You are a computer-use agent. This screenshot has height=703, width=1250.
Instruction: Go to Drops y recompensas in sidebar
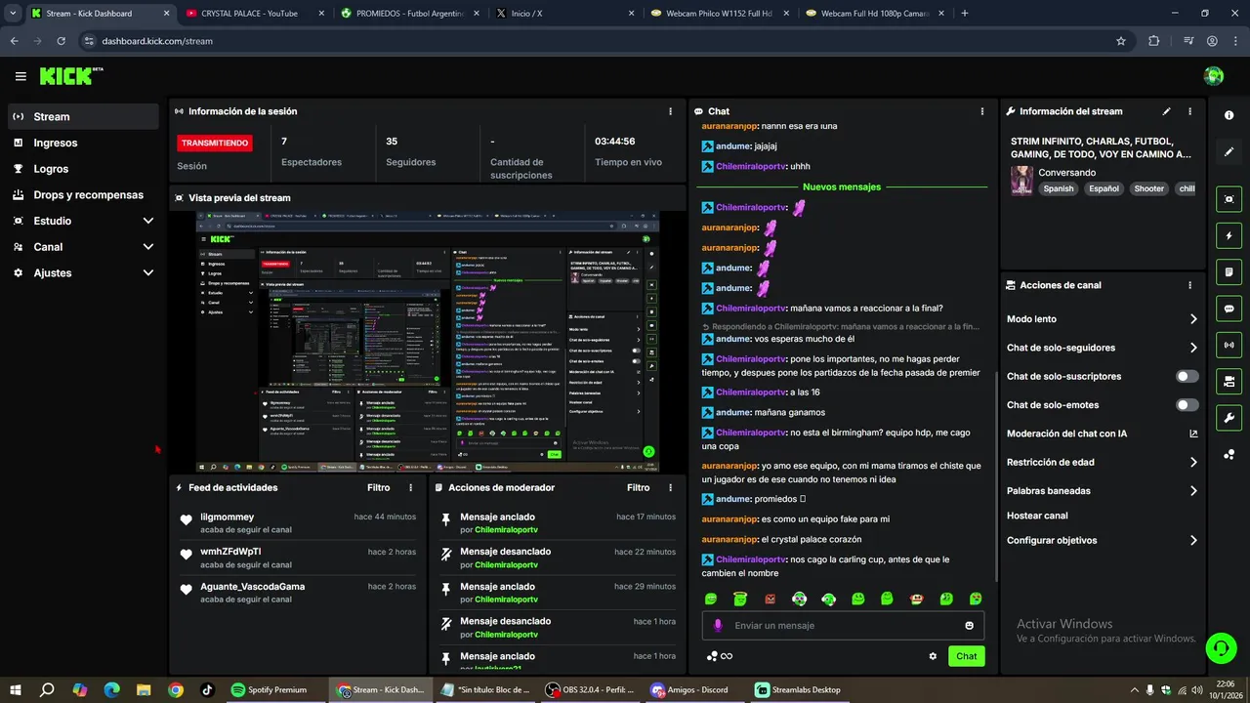coord(83,194)
